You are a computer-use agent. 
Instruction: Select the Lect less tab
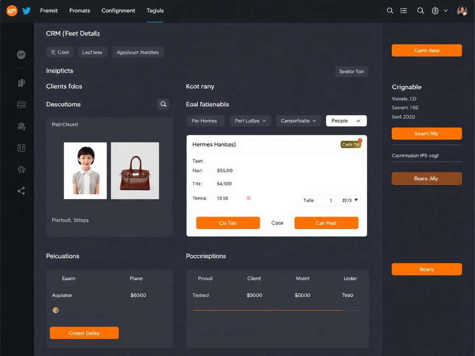(92, 52)
